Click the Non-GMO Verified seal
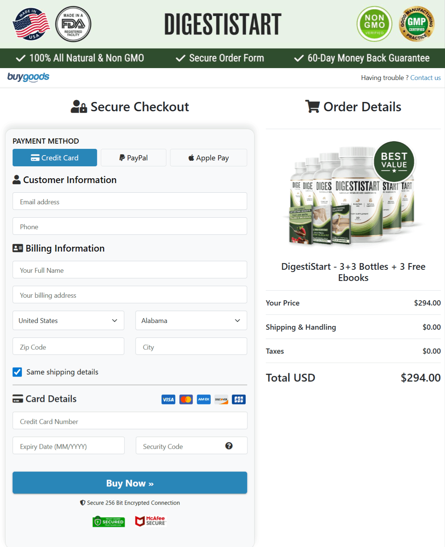 (374, 23)
